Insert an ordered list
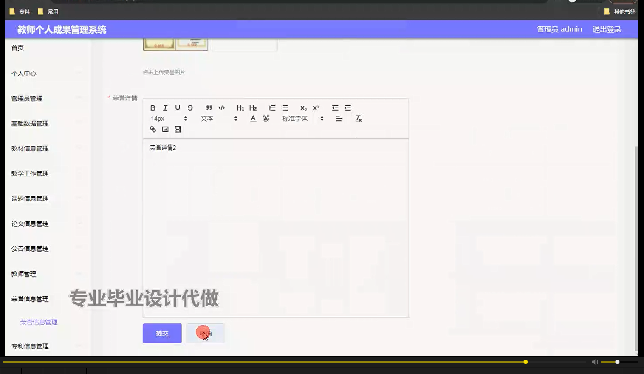This screenshot has height=374, width=644. point(272,108)
